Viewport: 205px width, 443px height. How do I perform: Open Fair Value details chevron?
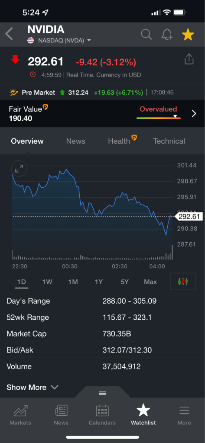pyautogui.click(x=194, y=114)
